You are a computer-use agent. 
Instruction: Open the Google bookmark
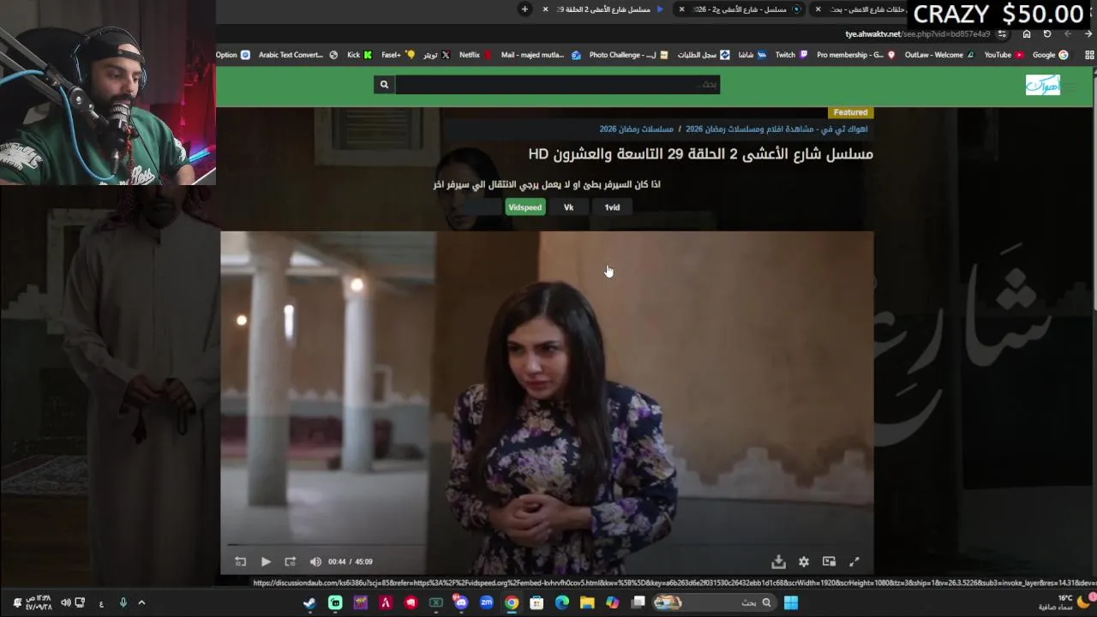point(1050,55)
